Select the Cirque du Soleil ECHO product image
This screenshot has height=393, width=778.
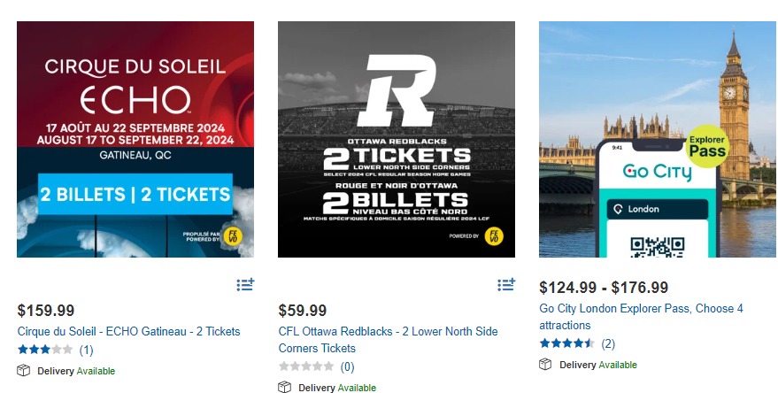pyautogui.click(x=135, y=139)
